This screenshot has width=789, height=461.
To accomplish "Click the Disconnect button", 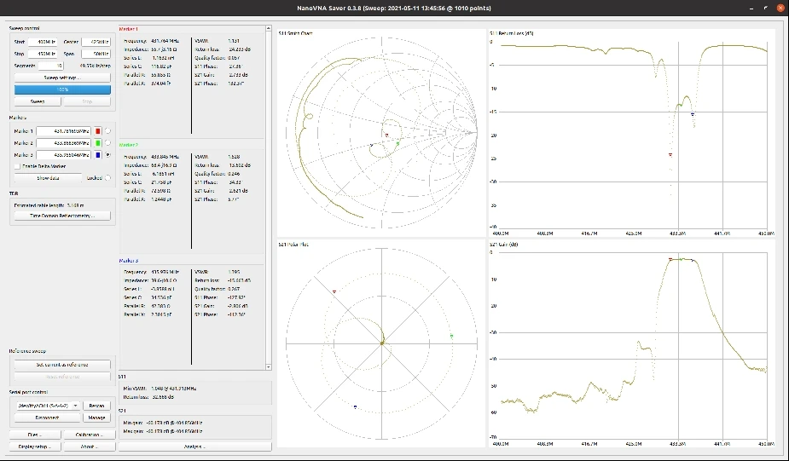I will (47, 418).
